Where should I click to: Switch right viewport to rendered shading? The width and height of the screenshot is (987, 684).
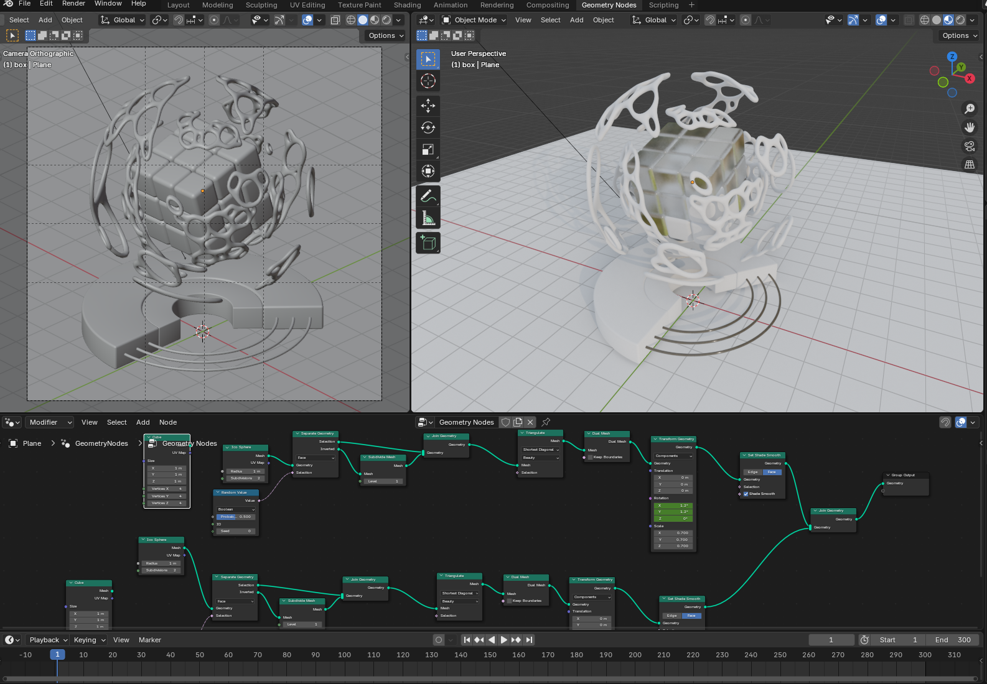[x=960, y=20]
